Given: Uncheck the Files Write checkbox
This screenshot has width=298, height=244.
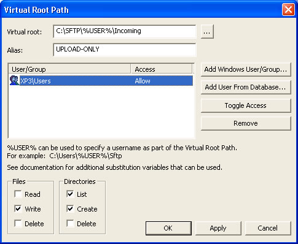Looking at the screenshot, I should 18,208.
